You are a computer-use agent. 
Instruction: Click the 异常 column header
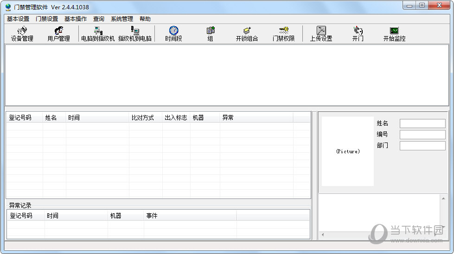point(256,118)
